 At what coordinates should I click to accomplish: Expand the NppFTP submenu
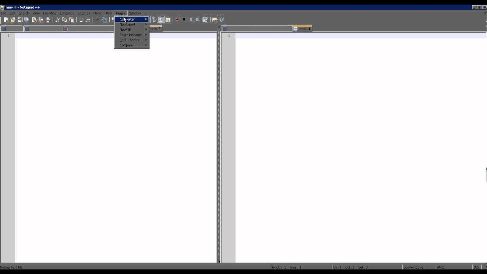click(132, 30)
